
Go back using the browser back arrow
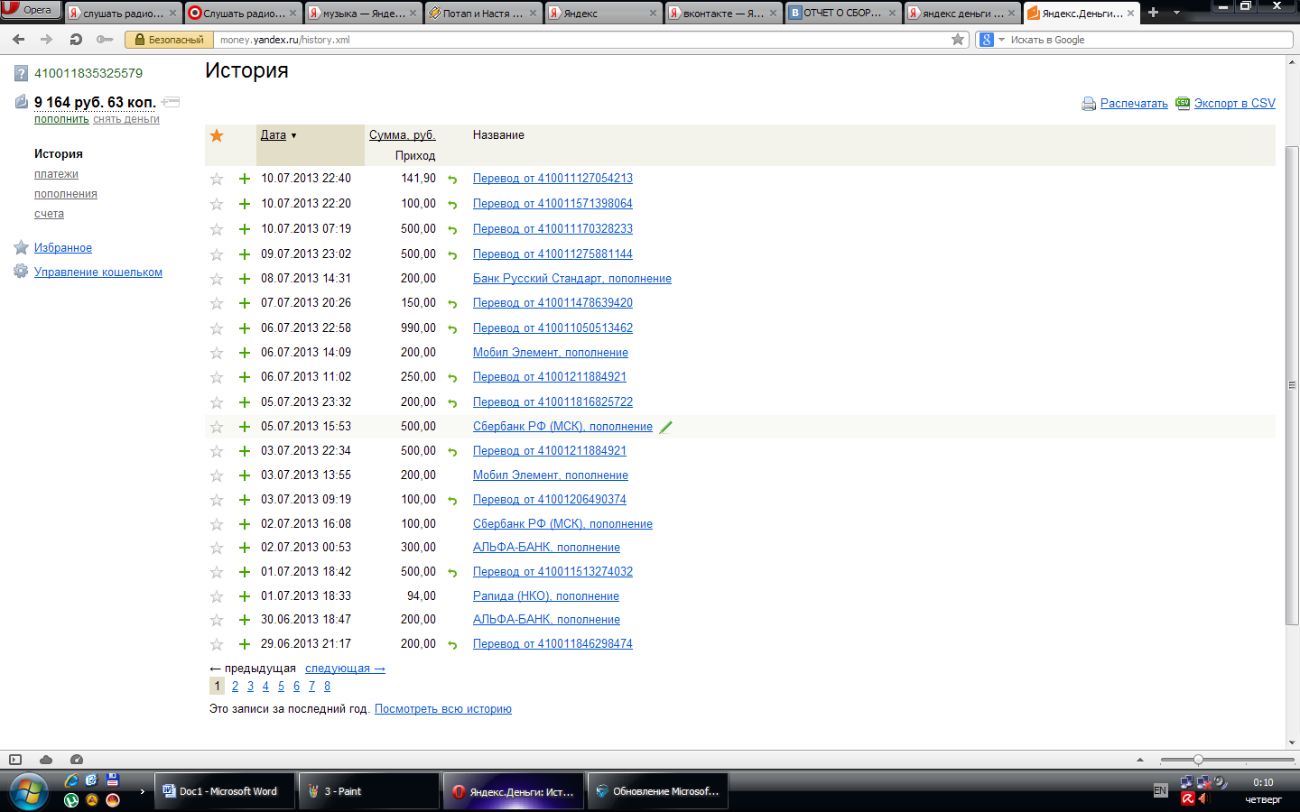(18, 40)
